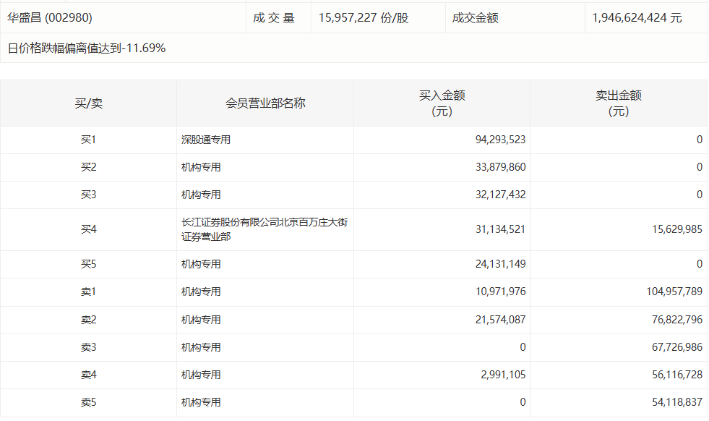Select the 买2 row label

(89, 168)
